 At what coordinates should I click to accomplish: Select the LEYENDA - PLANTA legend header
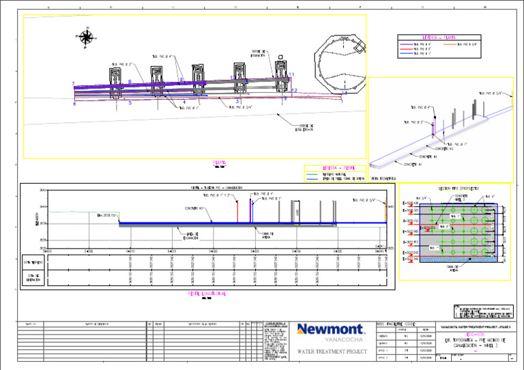(x=439, y=38)
